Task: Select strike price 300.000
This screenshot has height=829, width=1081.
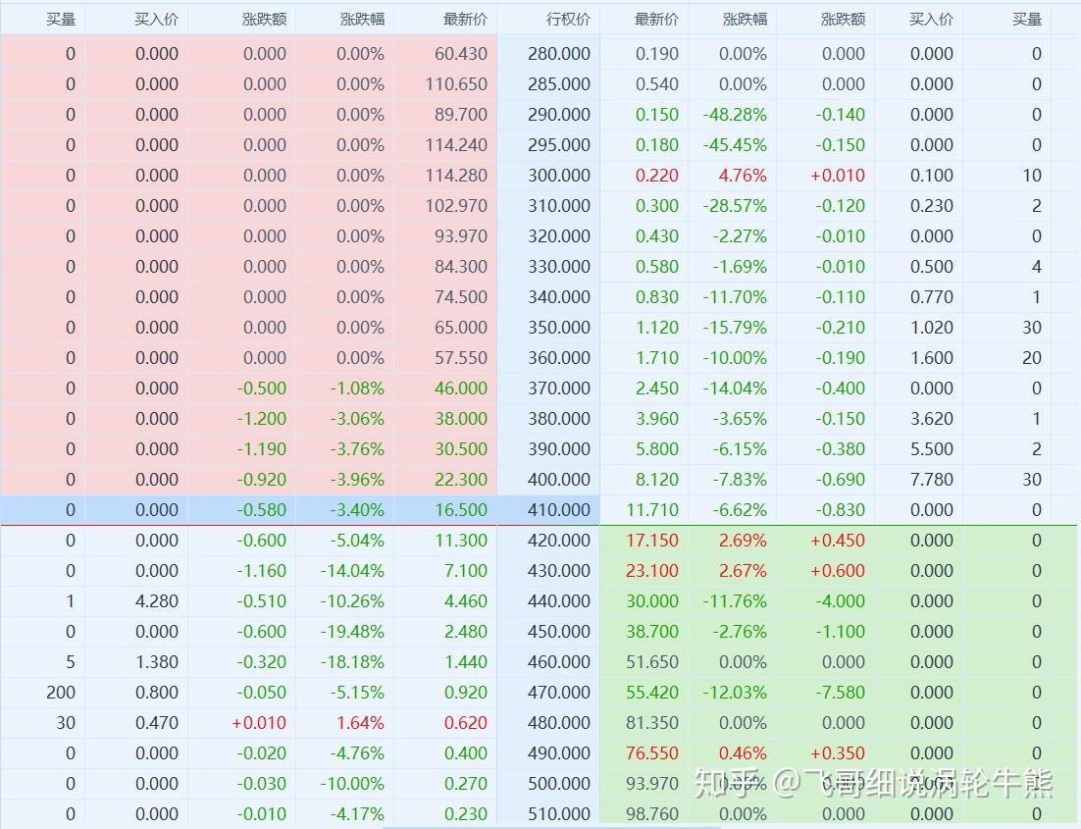Action: (x=559, y=176)
